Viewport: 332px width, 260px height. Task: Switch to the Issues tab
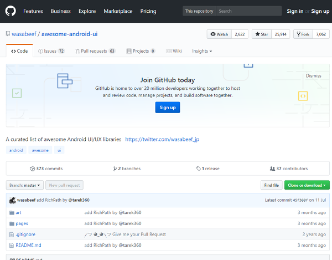click(x=51, y=51)
